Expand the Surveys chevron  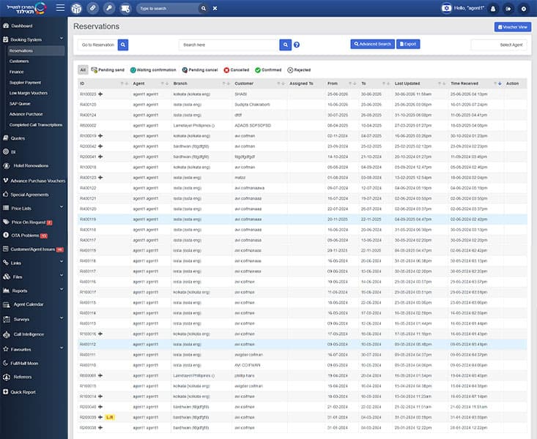62,318
